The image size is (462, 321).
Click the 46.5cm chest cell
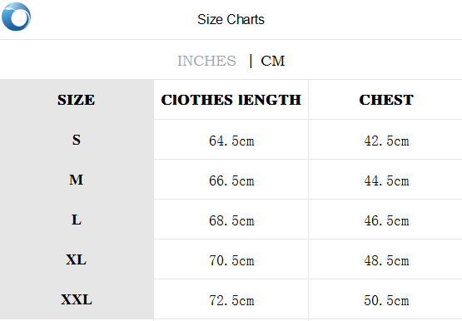pyautogui.click(x=386, y=220)
